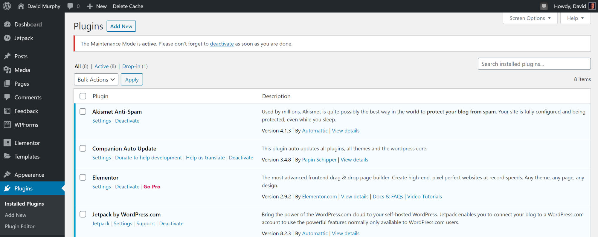This screenshot has height=237, width=598.
Task: Click the home icon beside David Murphy
Action: pos(21,6)
